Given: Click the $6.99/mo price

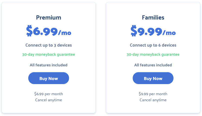Looking at the screenshot, I should 49,31.
